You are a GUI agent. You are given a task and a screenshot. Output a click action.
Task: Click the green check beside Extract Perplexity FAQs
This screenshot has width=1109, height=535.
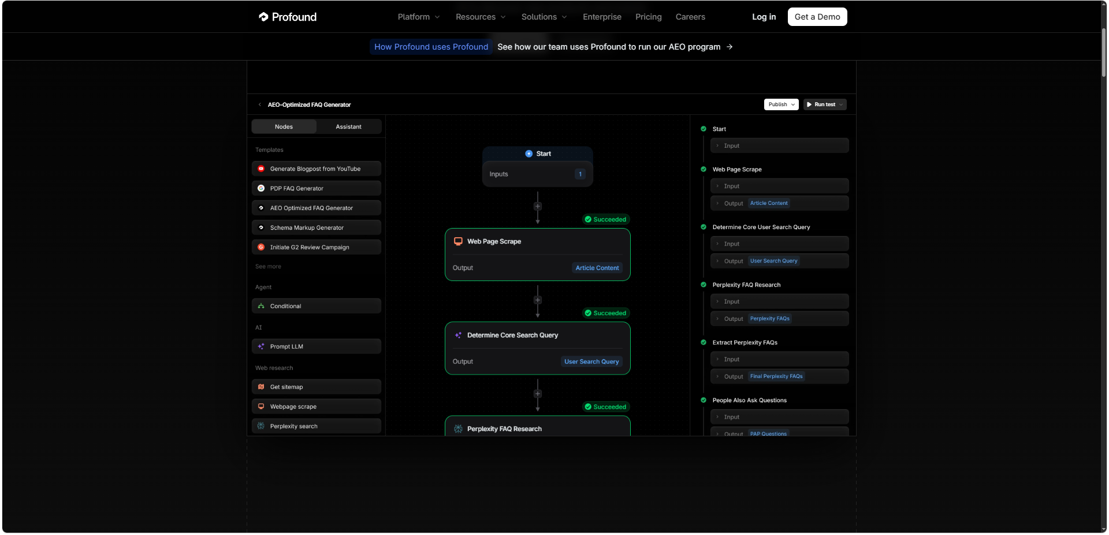coord(704,342)
